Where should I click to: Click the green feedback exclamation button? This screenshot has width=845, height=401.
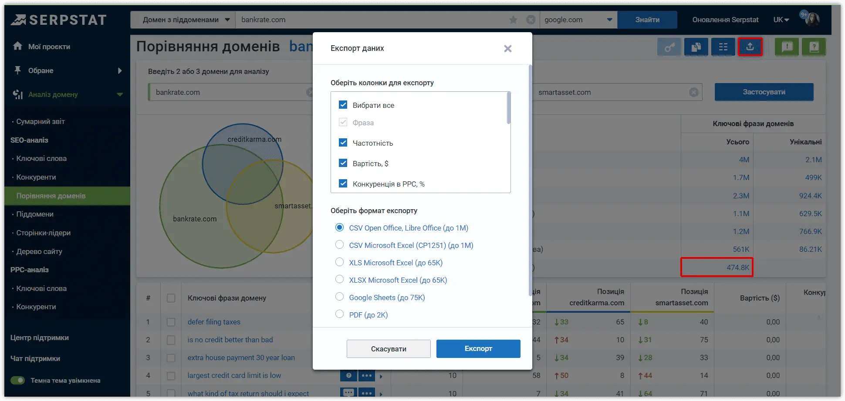(787, 47)
